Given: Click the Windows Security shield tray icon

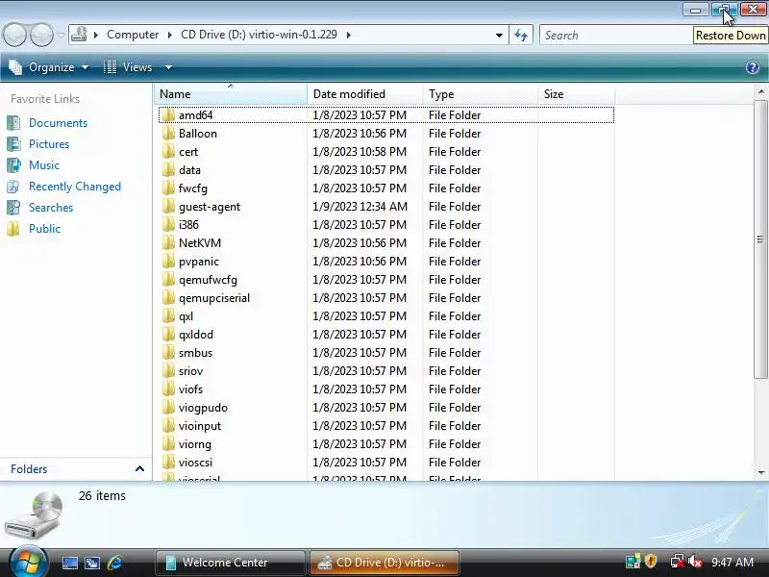Looking at the screenshot, I should click(651, 562).
